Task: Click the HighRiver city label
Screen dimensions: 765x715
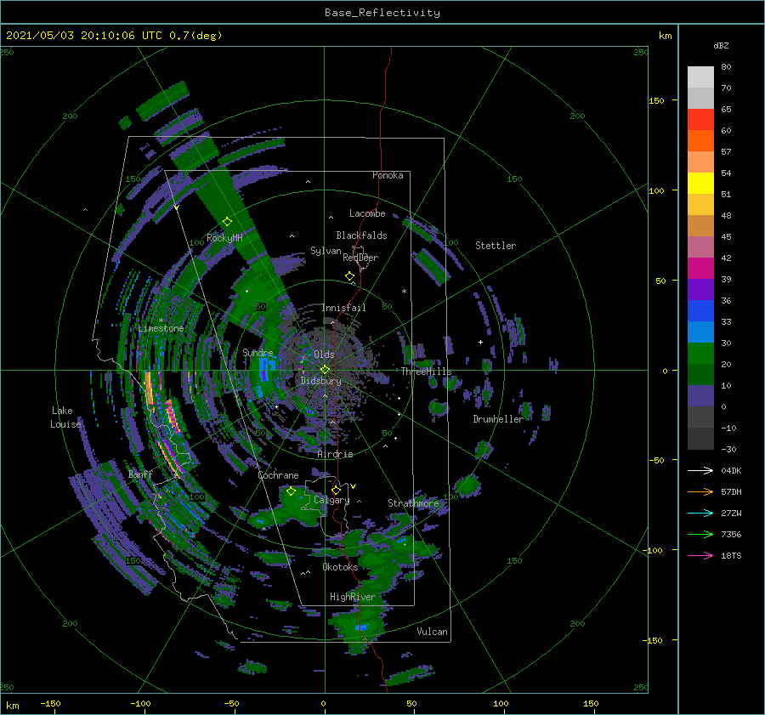Action: tap(353, 597)
